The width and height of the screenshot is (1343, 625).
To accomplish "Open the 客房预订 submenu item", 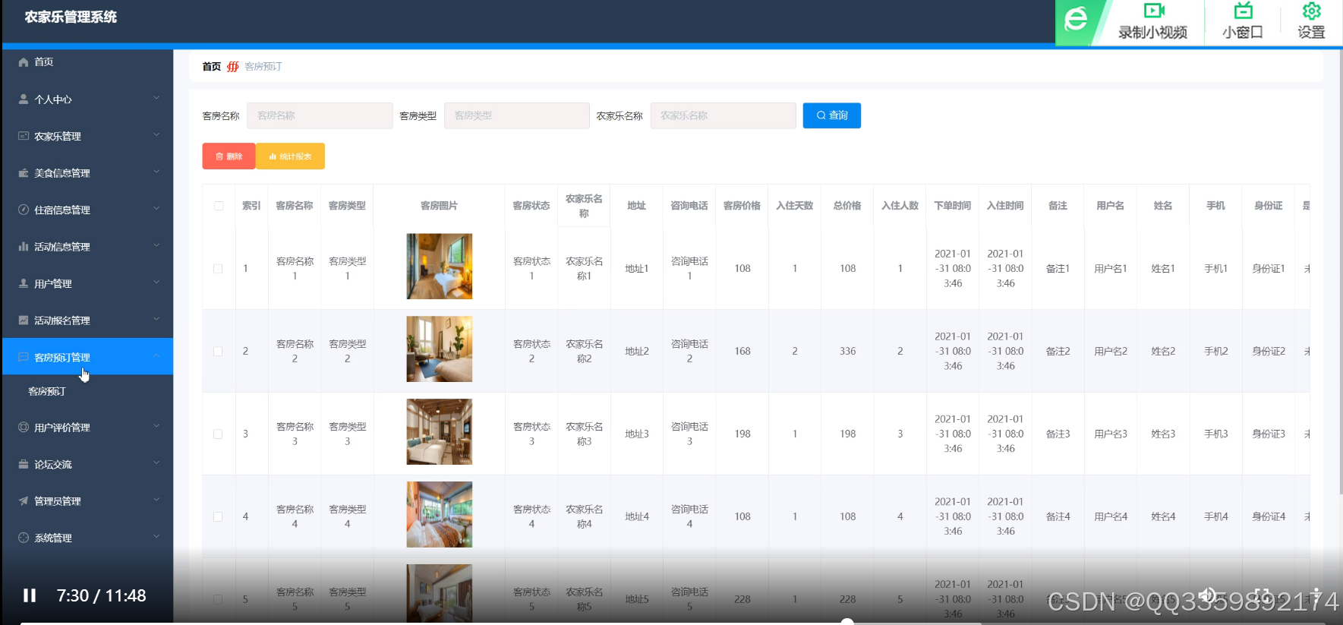I will (x=47, y=392).
